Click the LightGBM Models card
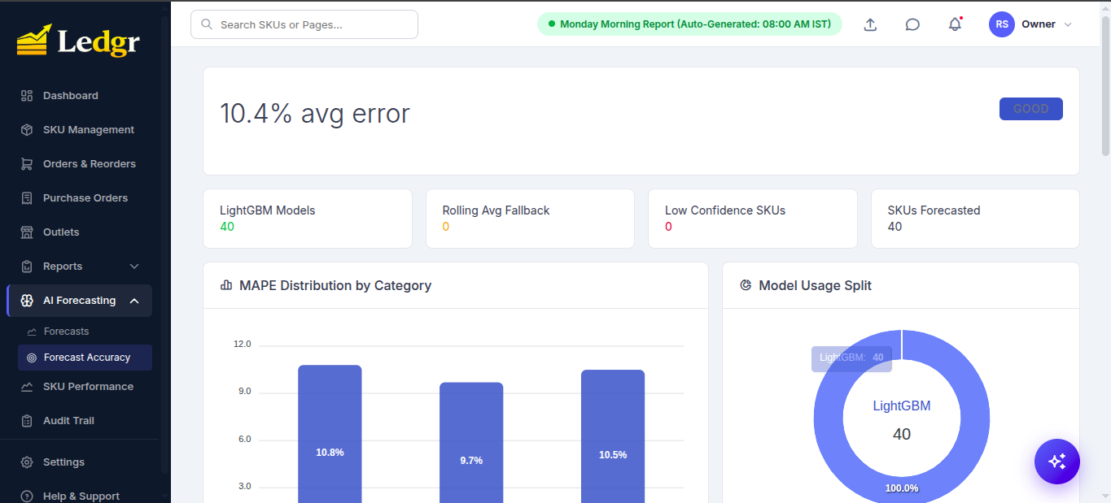This screenshot has height=503, width=1111. [308, 219]
